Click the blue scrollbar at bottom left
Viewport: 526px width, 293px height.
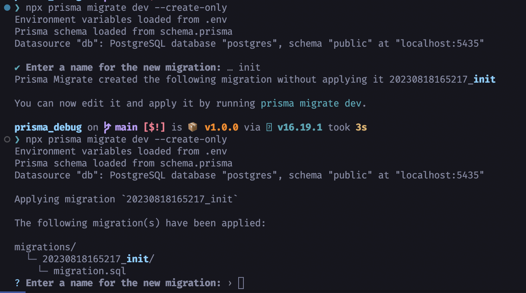pos(12,292)
